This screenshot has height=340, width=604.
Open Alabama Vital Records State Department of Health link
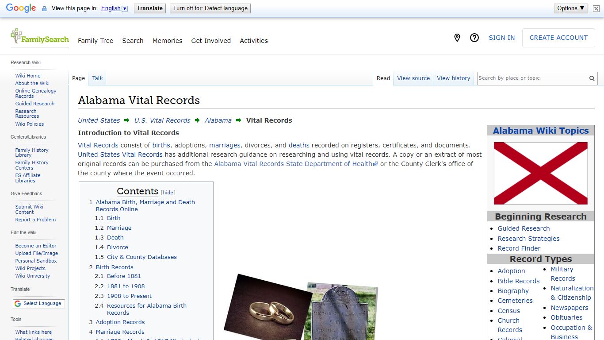tap(296, 164)
